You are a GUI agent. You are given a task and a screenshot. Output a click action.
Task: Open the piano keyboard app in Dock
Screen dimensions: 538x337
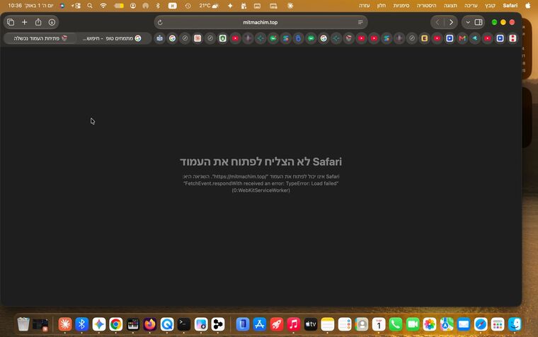click(x=133, y=324)
